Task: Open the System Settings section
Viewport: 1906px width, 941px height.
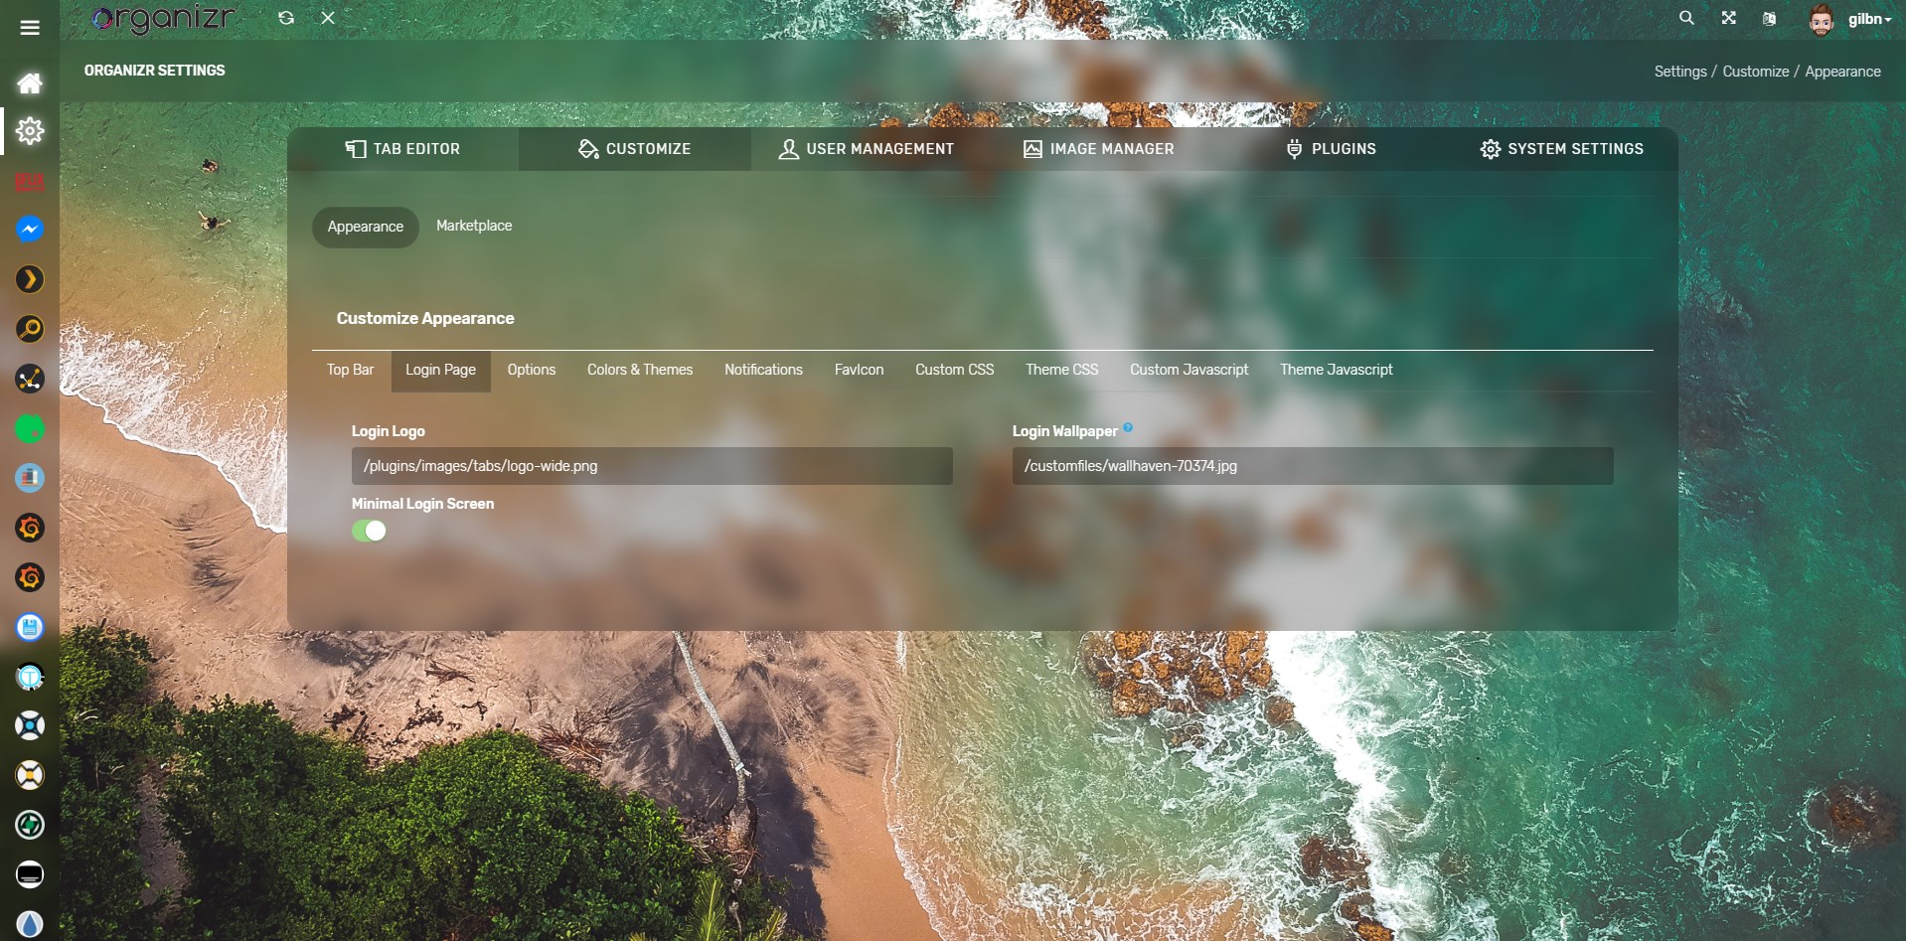Action: (x=1561, y=149)
